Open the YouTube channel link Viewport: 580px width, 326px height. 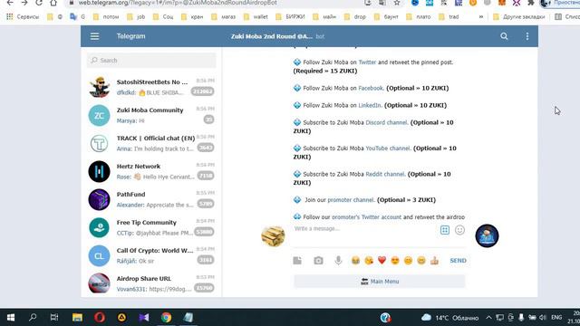388,149
